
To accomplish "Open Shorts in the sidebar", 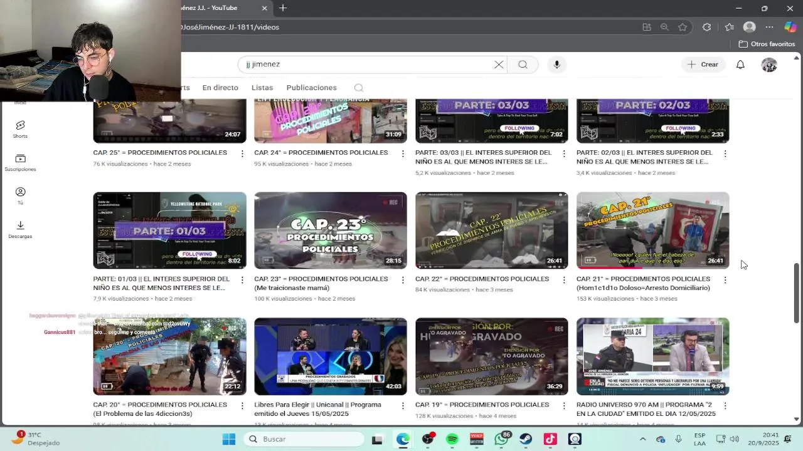I will click(x=20, y=130).
